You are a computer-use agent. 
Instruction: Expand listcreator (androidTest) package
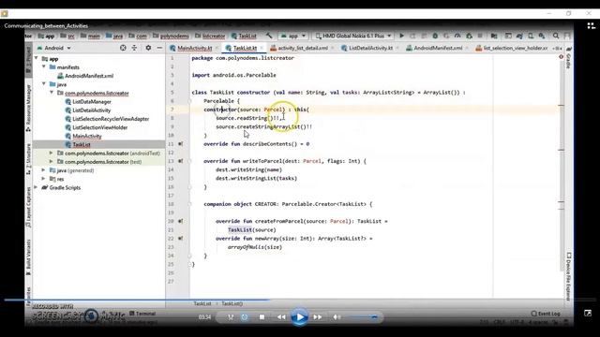pyautogui.click(x=51, y=153)
